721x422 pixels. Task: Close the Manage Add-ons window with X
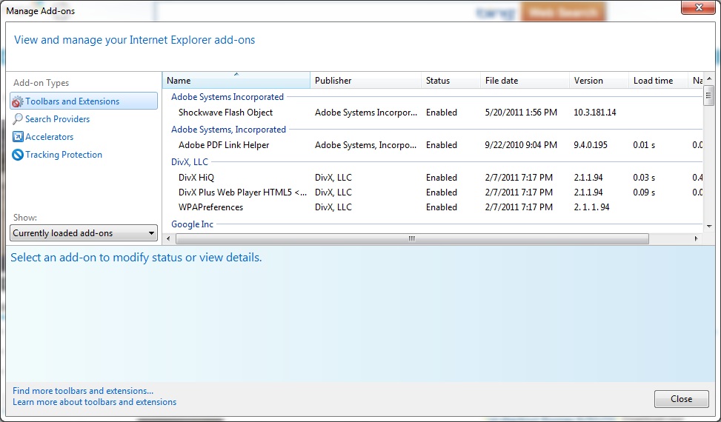[699, 7]
